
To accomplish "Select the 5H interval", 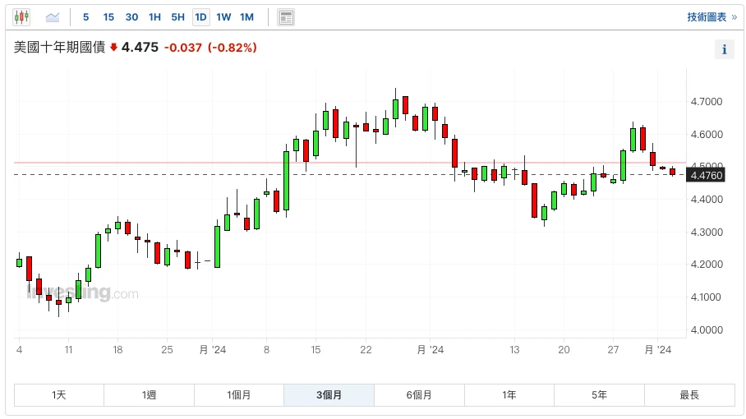I will click(x=177, y=17).
